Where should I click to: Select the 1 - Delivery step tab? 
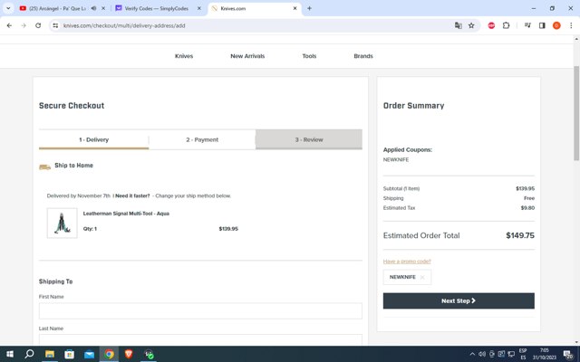click(93, 139)
